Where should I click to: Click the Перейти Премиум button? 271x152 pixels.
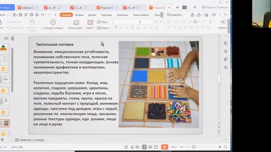[215, 8]
